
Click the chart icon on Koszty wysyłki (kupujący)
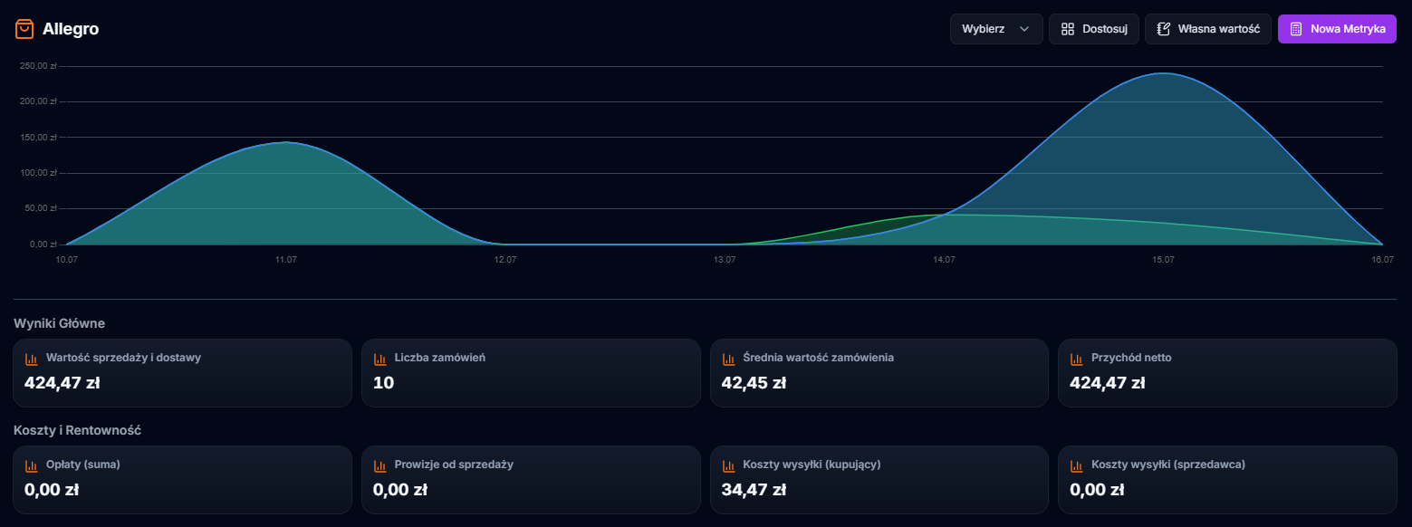[729, 464]
